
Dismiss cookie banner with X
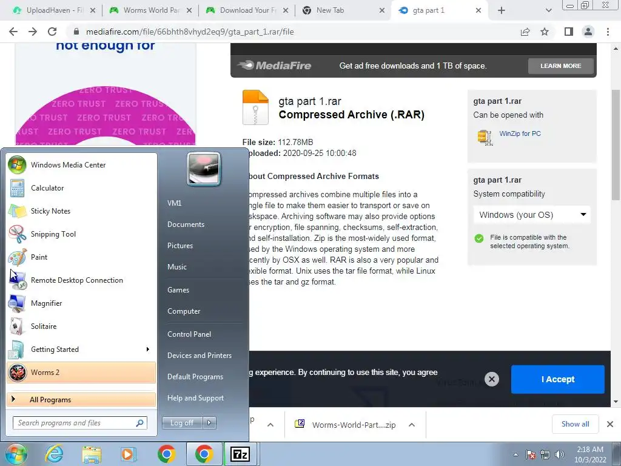pos(491,379)
